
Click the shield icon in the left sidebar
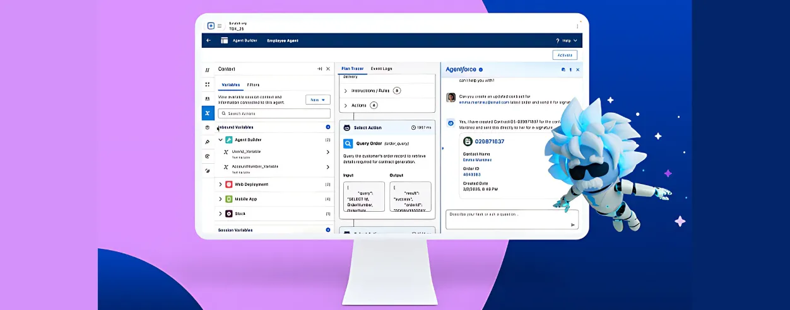208,127
